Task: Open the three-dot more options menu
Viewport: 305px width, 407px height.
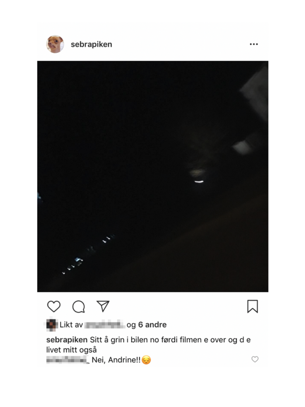Action: pos(254,44)
